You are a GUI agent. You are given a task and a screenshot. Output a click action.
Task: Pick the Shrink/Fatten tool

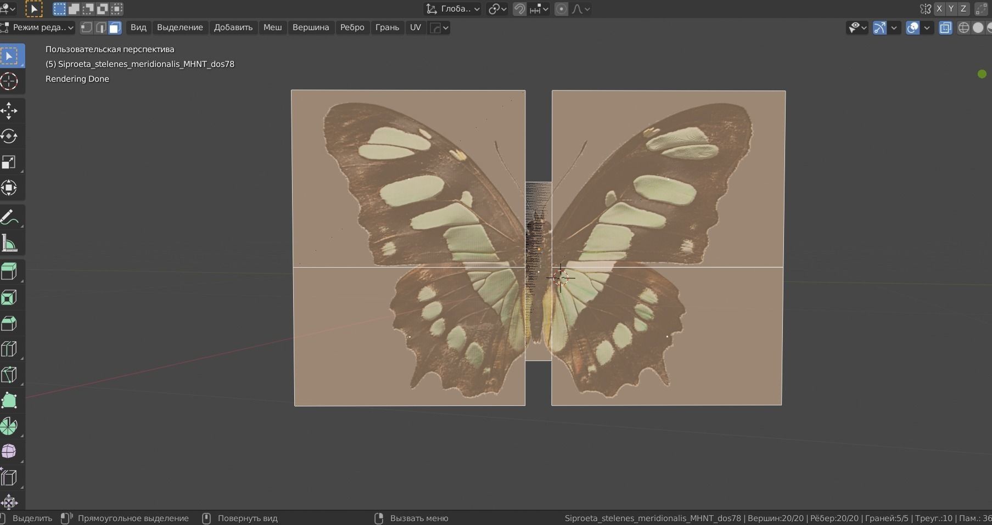(9, 502)
